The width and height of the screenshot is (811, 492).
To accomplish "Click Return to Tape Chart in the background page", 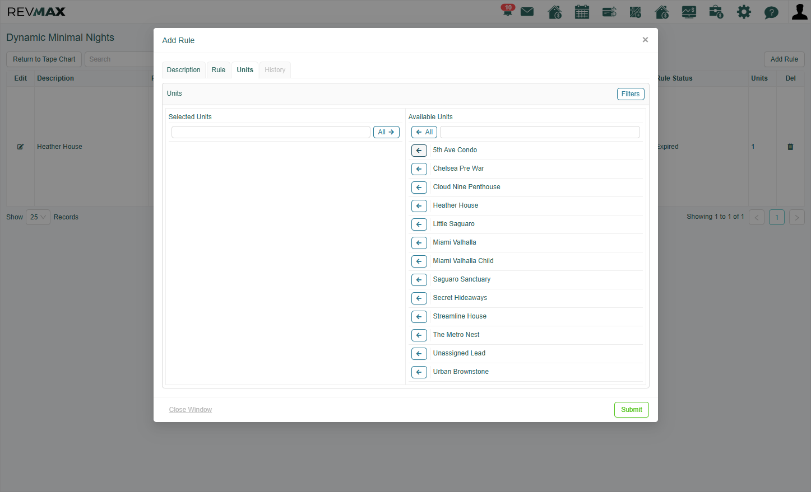I will pyautogui.click(x=44, y=59).
